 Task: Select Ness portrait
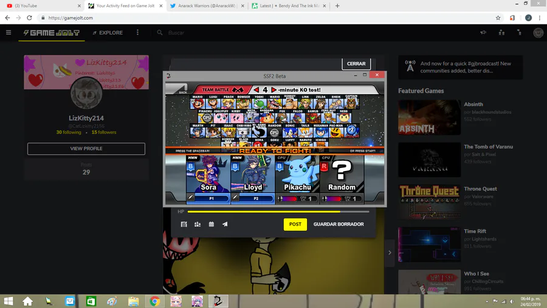point(343,117)
